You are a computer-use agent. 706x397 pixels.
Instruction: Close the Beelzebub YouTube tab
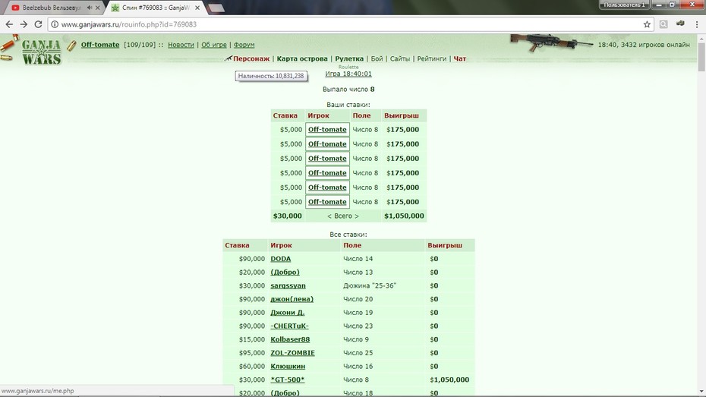97,8
